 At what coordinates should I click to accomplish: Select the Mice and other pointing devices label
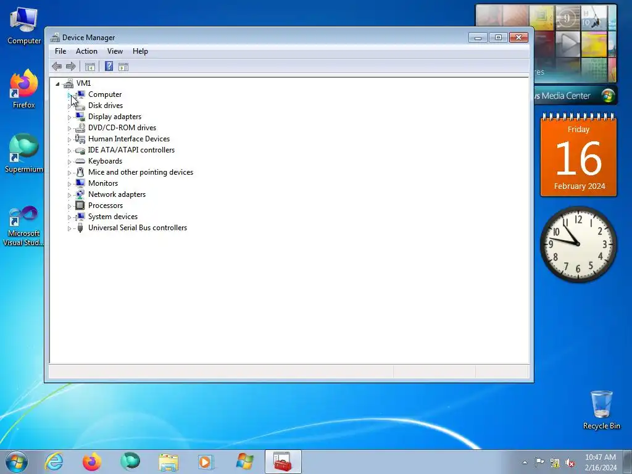[x=141, y=172]
